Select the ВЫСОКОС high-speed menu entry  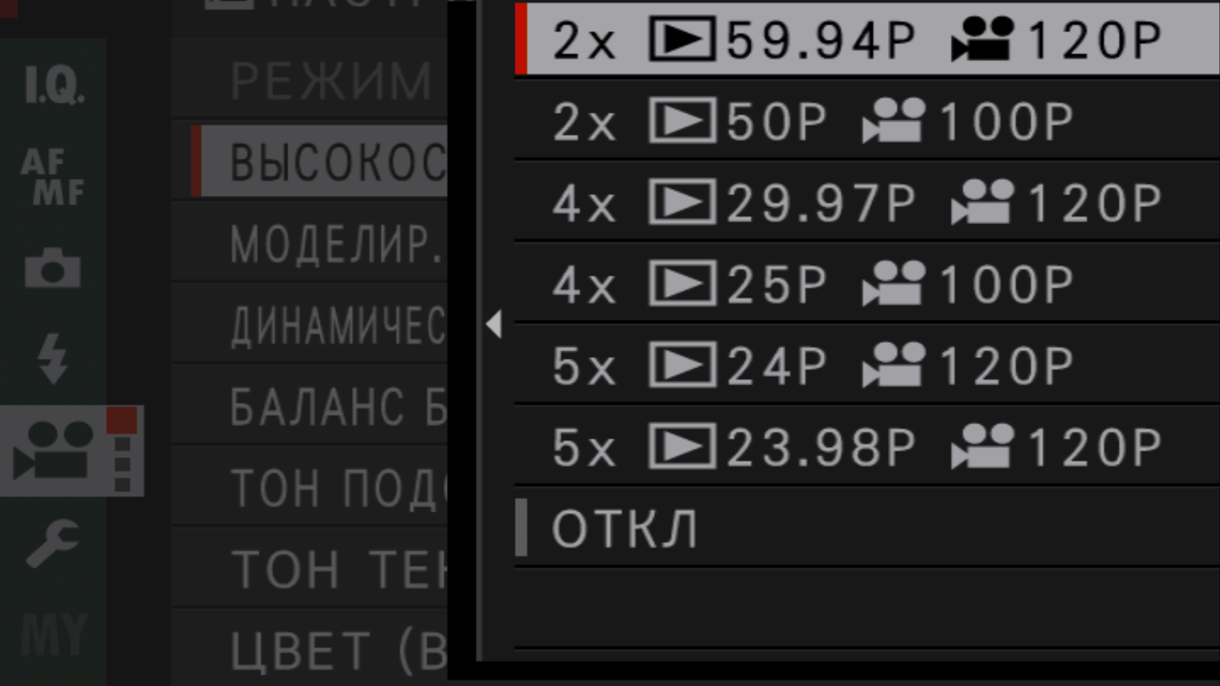pos(330,162)
